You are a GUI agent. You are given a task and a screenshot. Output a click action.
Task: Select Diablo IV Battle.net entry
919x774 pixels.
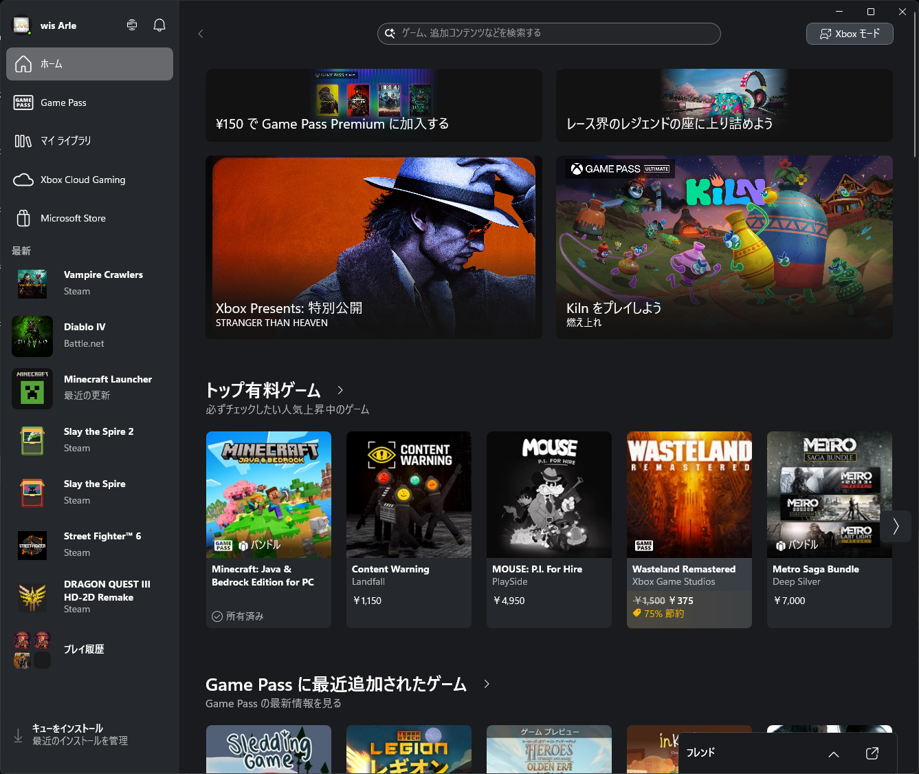pos(89,336)
